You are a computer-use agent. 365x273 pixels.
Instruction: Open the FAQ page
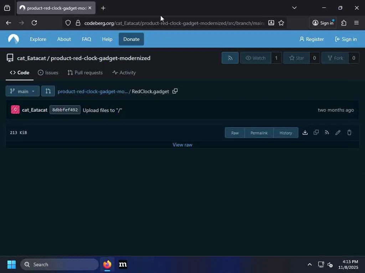tap(86, 39)
